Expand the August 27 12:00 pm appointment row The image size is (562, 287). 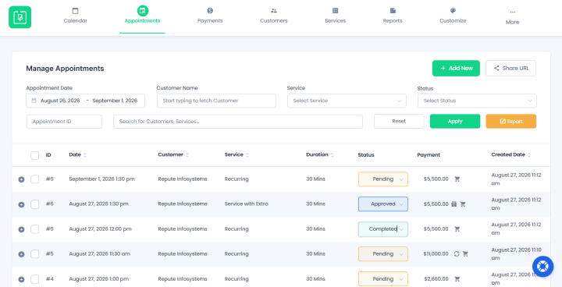[22, 229]
